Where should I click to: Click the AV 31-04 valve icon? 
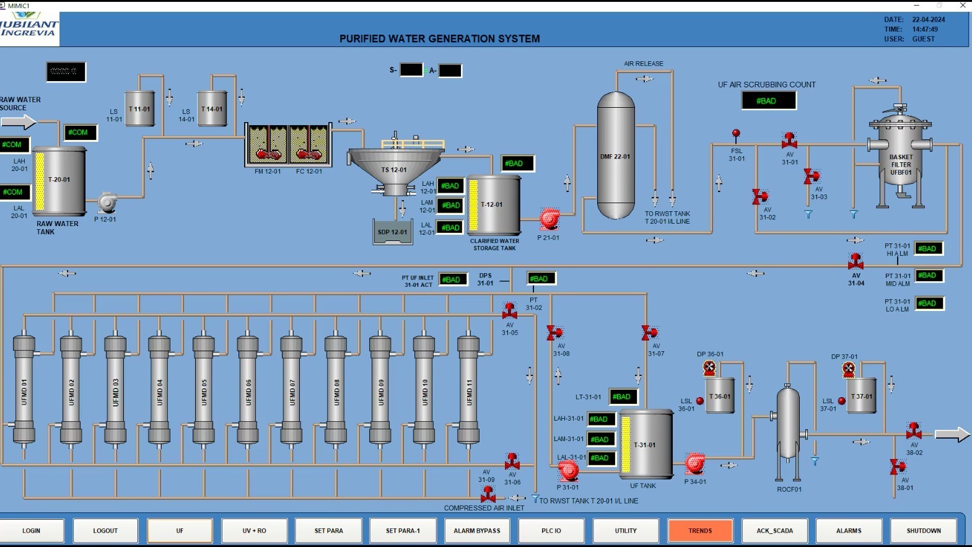point(856,261)
